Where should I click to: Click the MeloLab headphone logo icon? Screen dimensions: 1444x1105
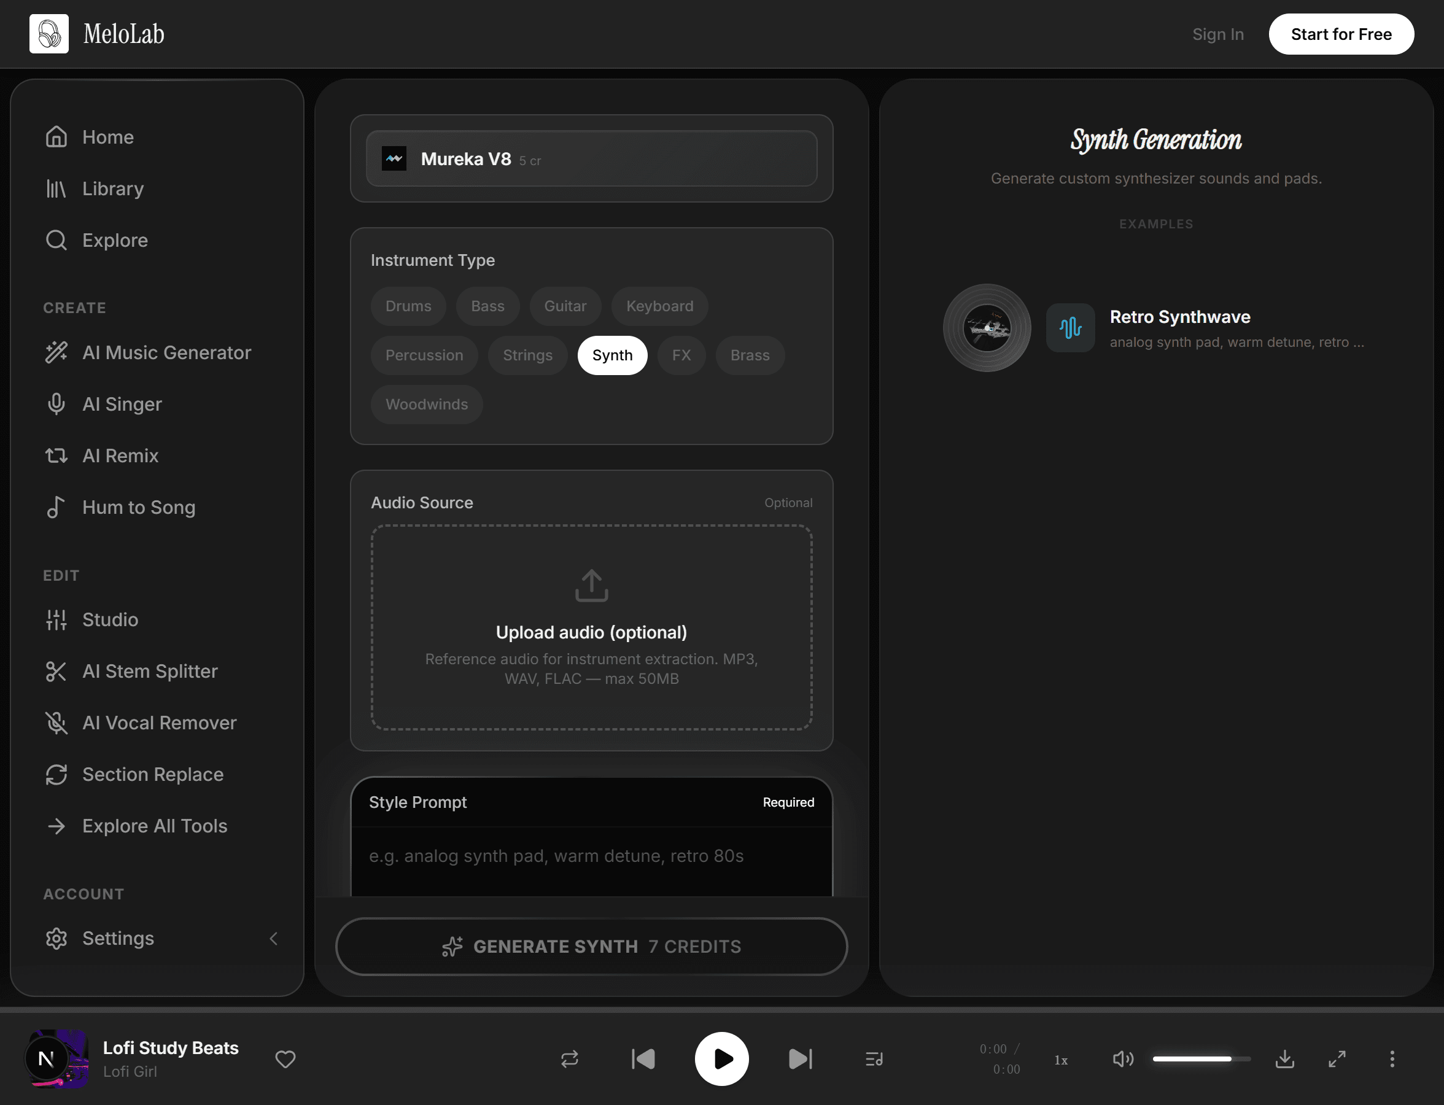click(49, 34)
